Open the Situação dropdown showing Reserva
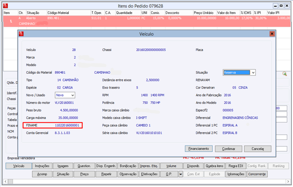The image size is (293, 187). 253,73
